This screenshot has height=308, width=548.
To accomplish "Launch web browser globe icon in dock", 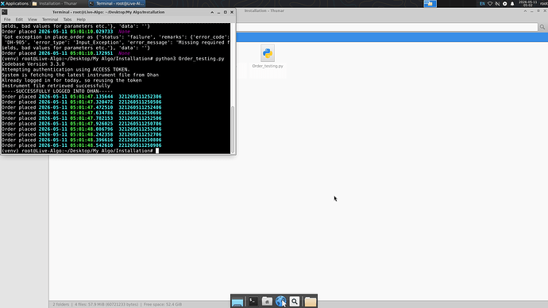I will pyautogui.click(x=280, y=302).
